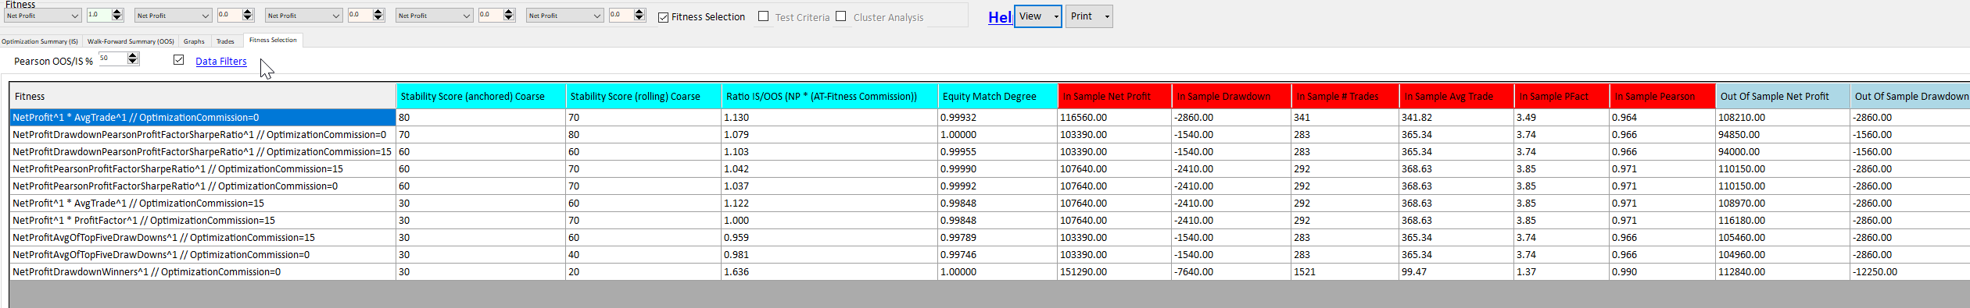Open the Data Filters link
The height and width of the screenshot is (308, 1970).
coord(221,62)
